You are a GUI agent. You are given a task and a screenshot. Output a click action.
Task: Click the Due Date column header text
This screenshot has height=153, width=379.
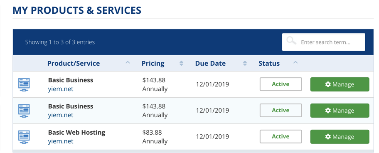(x=210, y=63)
